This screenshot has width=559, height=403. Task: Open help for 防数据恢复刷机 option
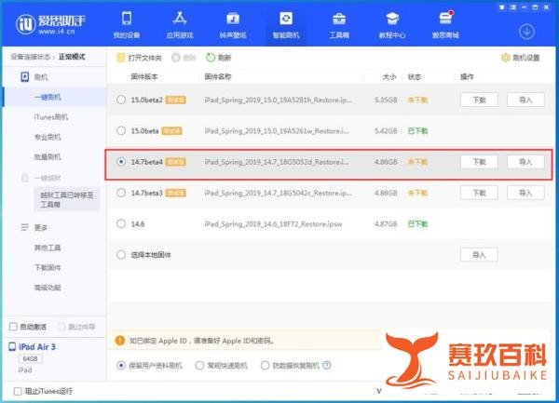tap(327, 365)
